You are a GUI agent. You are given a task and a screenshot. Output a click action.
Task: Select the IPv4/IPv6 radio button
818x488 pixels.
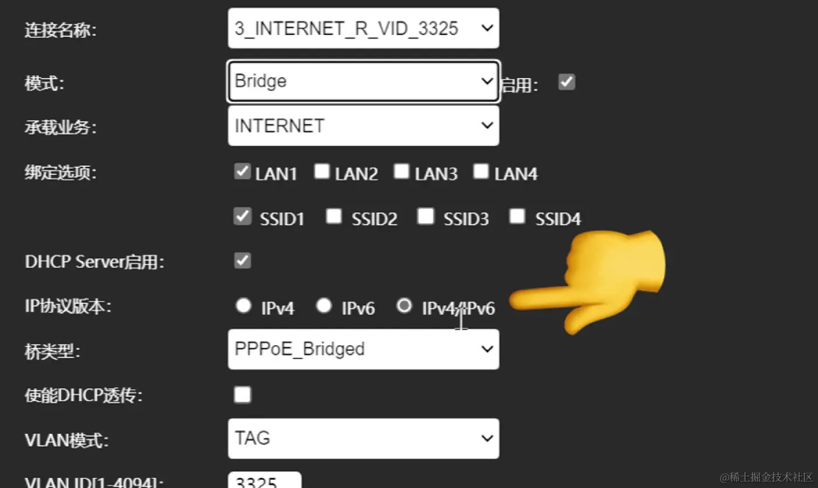click(x=404, y=306)
